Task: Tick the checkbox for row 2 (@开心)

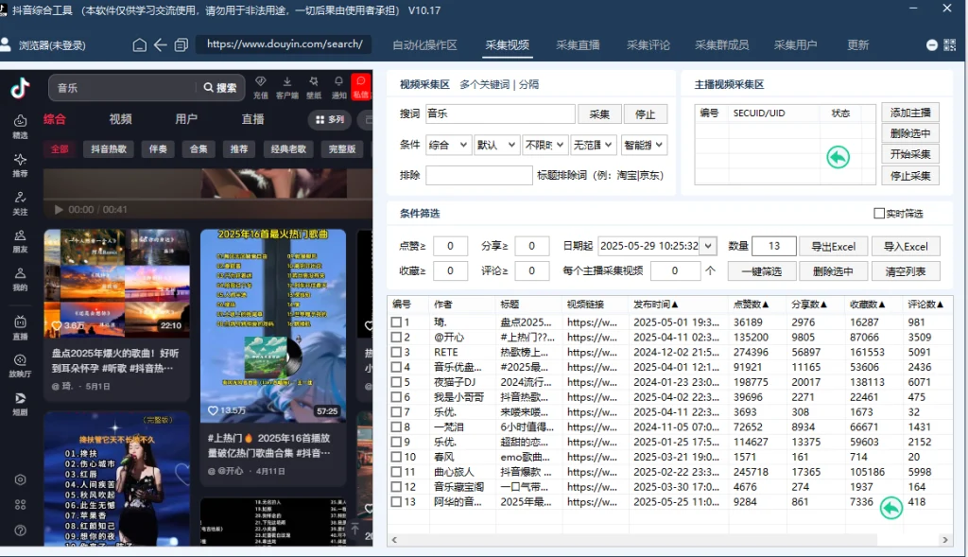Action: click(396, 338)
